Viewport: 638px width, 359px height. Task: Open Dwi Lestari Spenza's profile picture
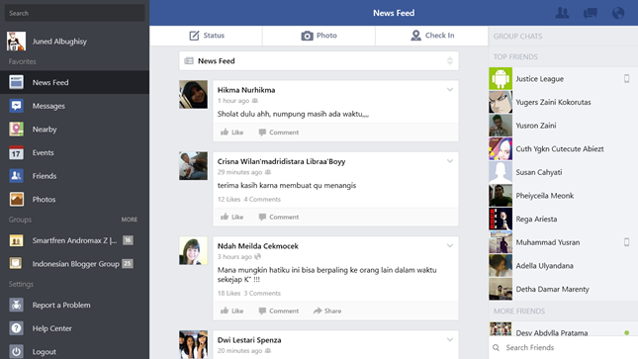[193, 345]
